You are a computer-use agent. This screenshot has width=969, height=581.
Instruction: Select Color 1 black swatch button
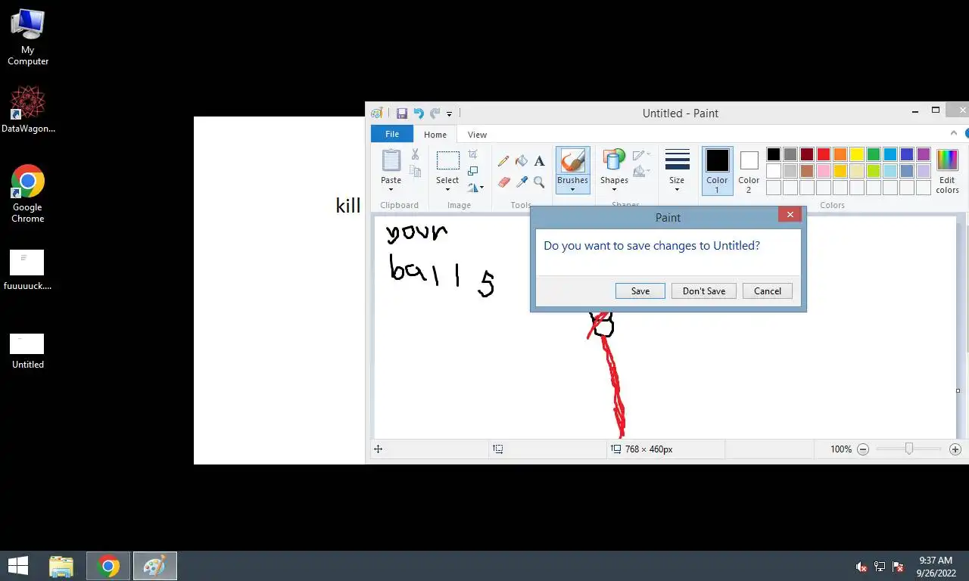[x=717, y=170]
